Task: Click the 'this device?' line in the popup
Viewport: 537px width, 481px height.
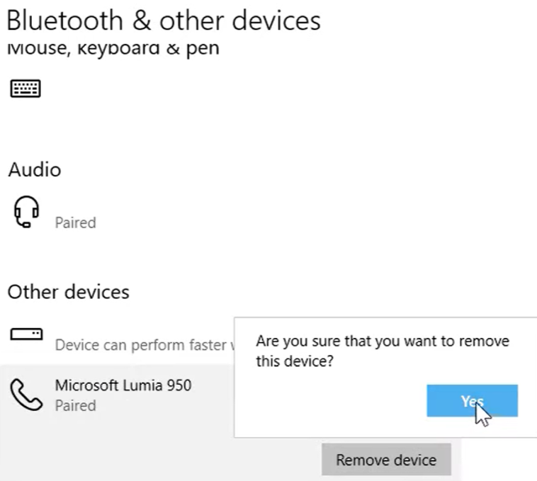Action: (x=295, y=362)
